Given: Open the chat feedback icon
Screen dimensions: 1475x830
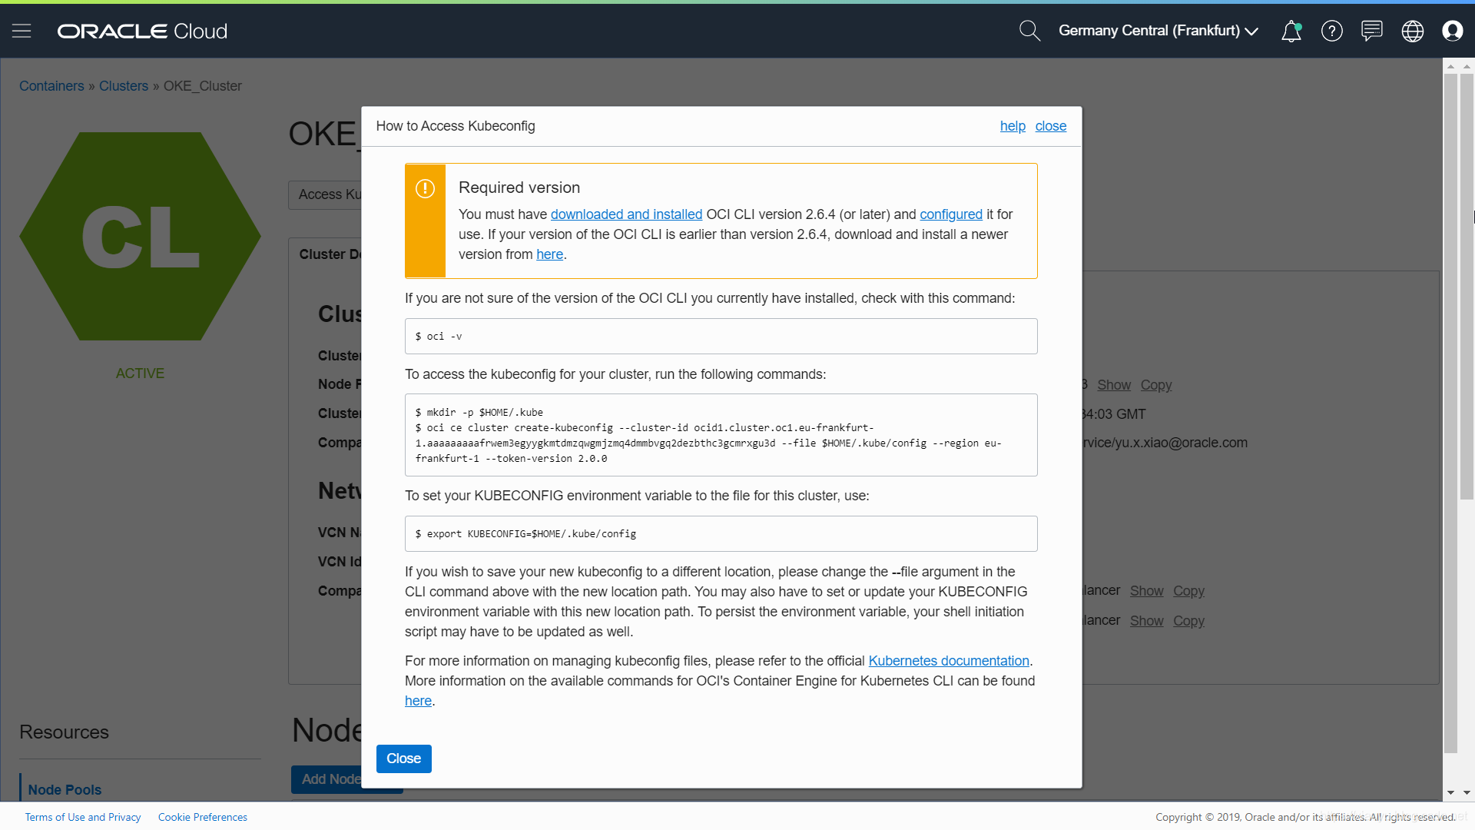Looking at the screenshot, I should click(x=1371, y=31).
